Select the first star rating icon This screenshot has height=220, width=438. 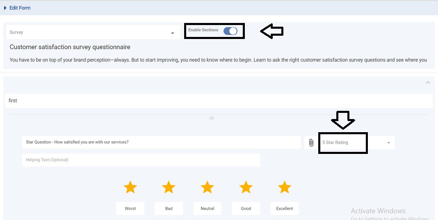coord(130,188)
